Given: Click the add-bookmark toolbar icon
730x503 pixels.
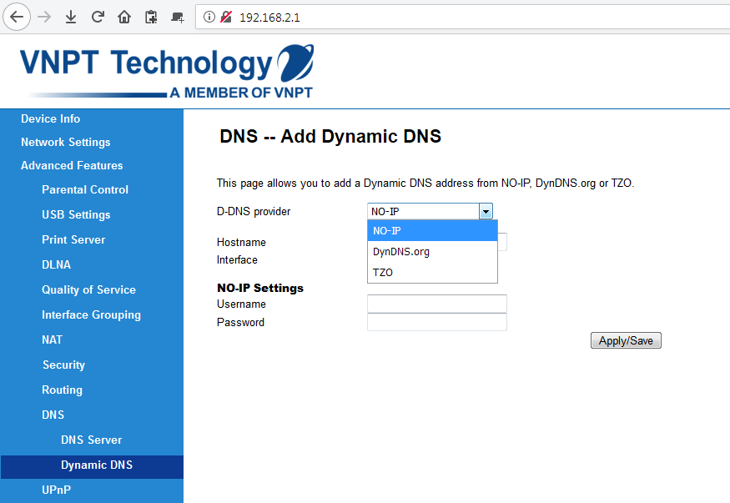Looking at the screenshot, I should coord(178,18).
